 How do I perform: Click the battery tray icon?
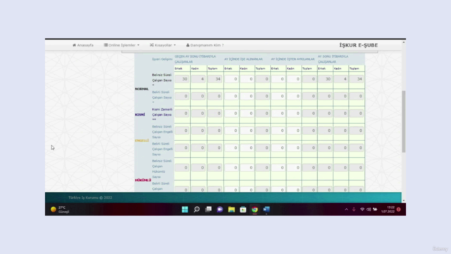pos(375,210)
